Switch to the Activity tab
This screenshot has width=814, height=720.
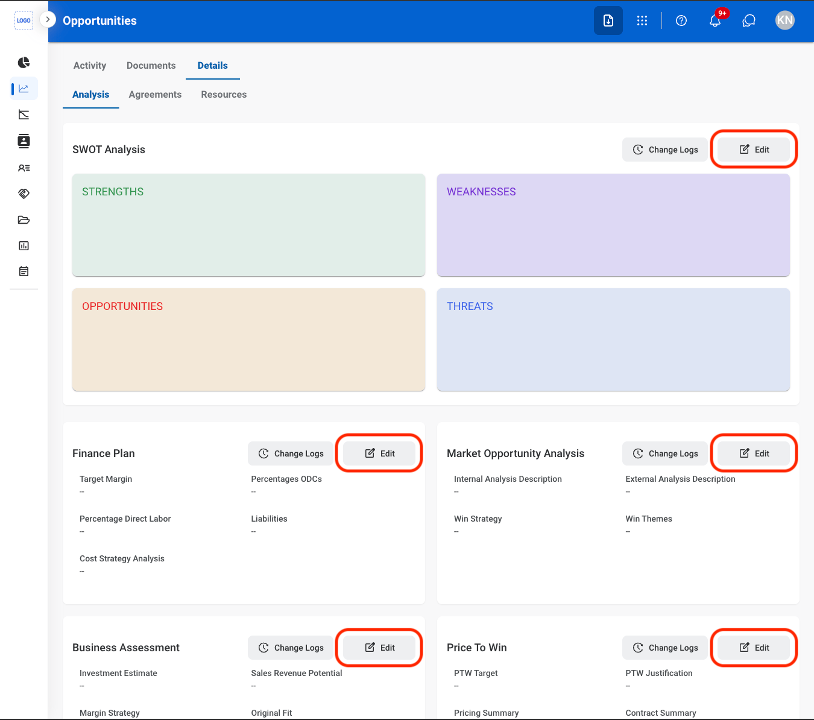click(x=90, y=66)
